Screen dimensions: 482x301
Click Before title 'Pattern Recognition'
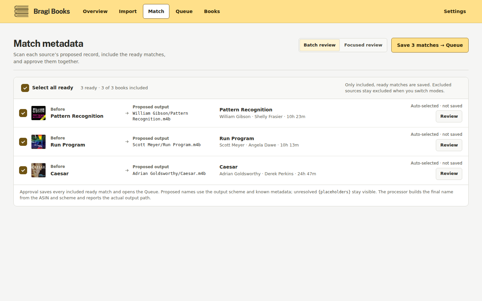tap(77, 116)
